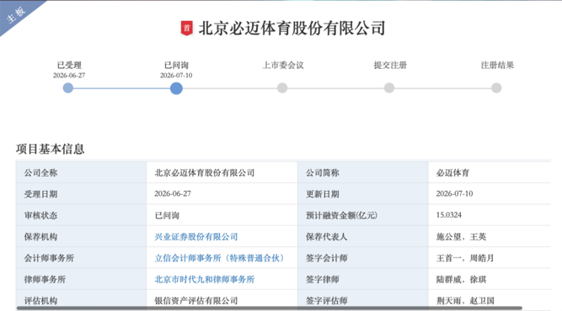Click the 签字律师 field label
This screenshot has height=311, width=562.
click(322, 280)
